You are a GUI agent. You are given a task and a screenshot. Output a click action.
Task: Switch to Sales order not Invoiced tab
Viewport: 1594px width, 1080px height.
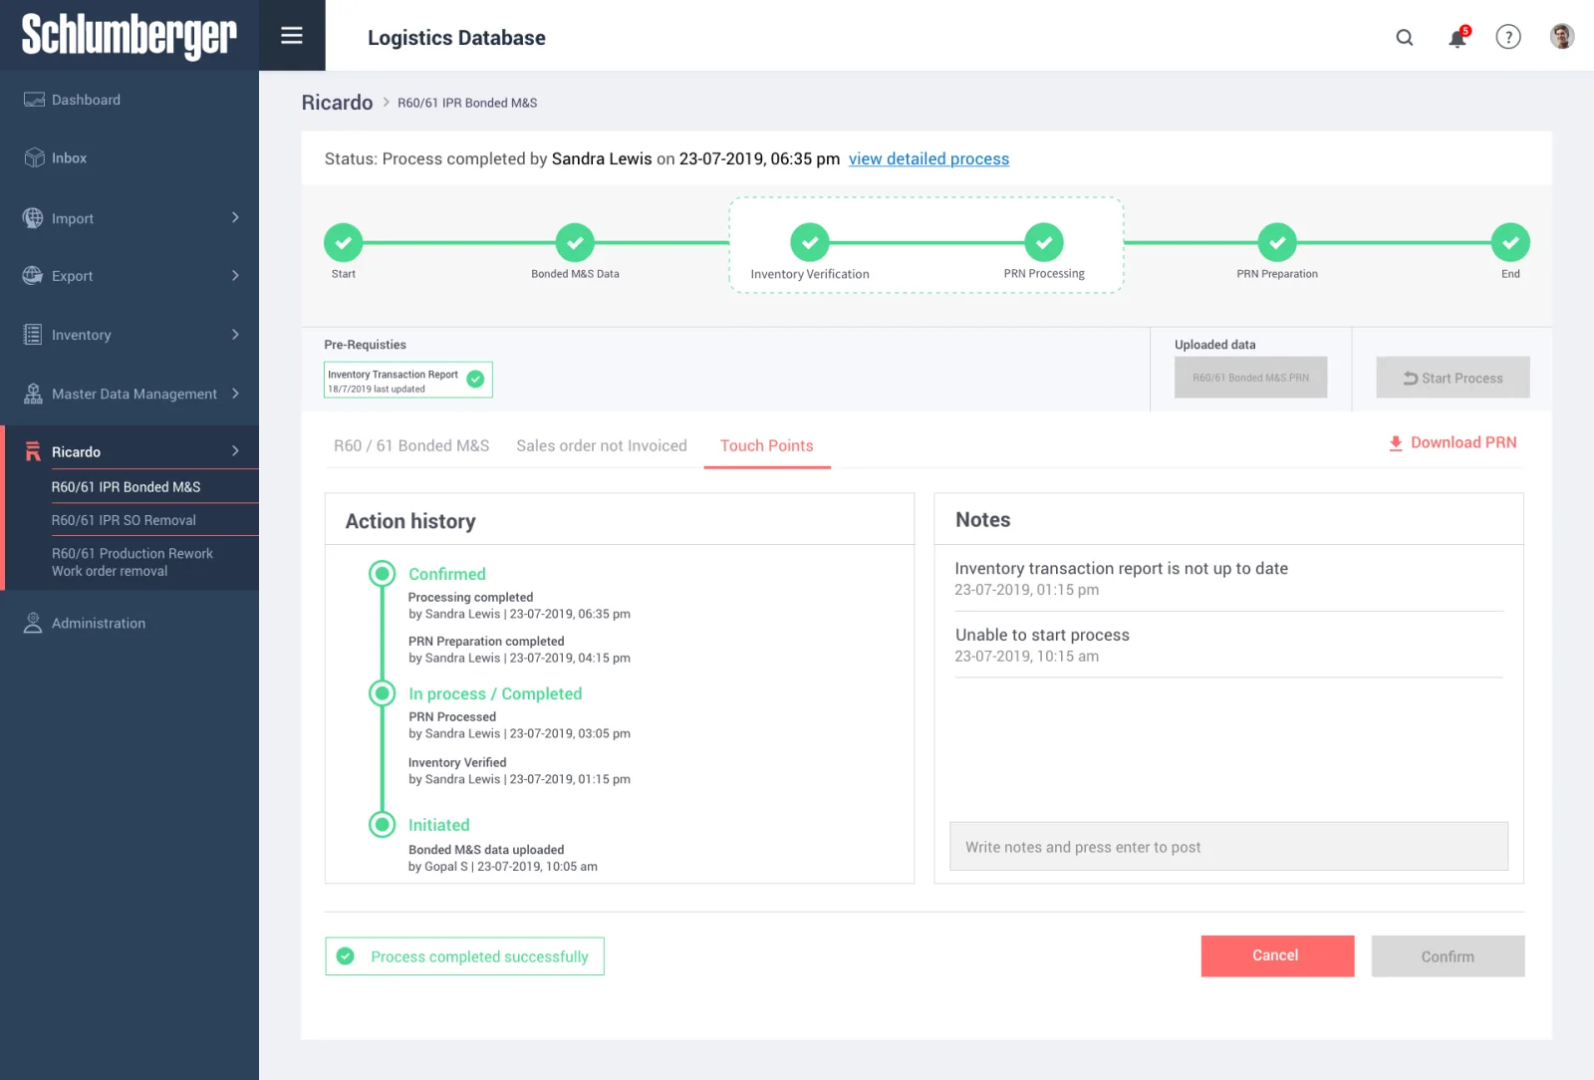pos(602,445)
